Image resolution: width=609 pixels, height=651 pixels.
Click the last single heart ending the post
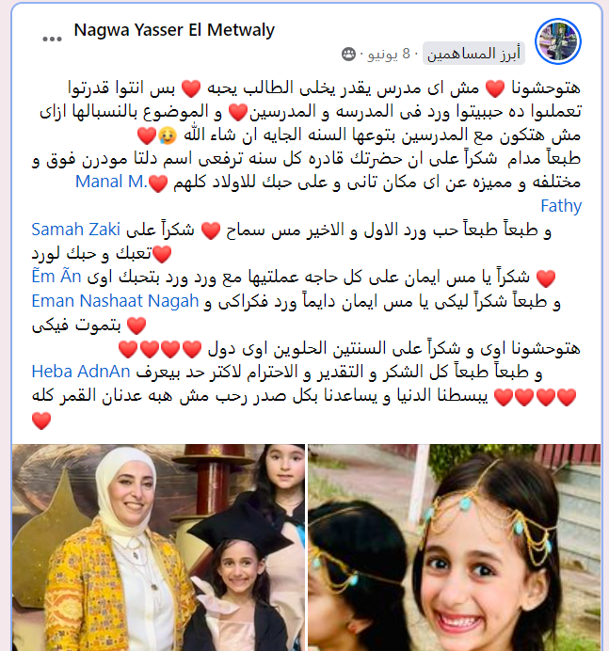[x=41, y=421]
